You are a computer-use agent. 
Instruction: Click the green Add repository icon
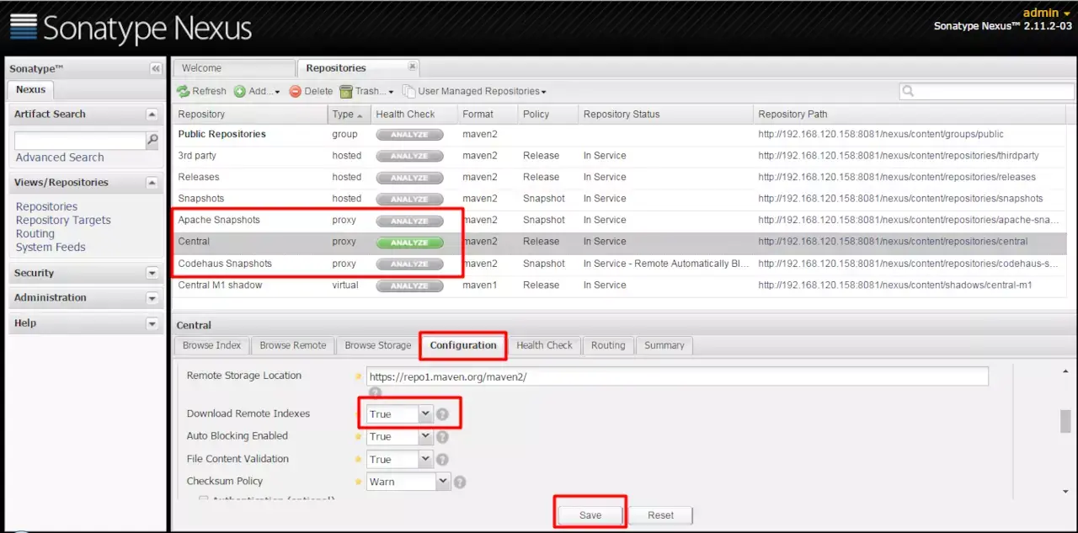[240, 91]
